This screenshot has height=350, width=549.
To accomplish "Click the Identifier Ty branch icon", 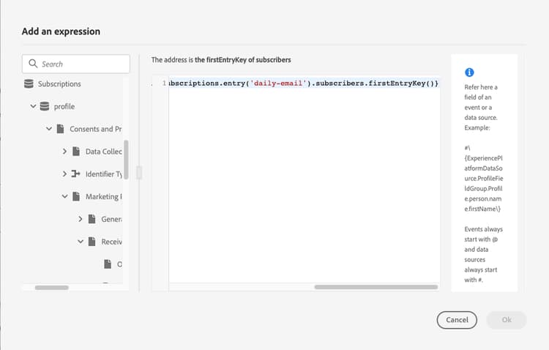I will coord(75,174).
